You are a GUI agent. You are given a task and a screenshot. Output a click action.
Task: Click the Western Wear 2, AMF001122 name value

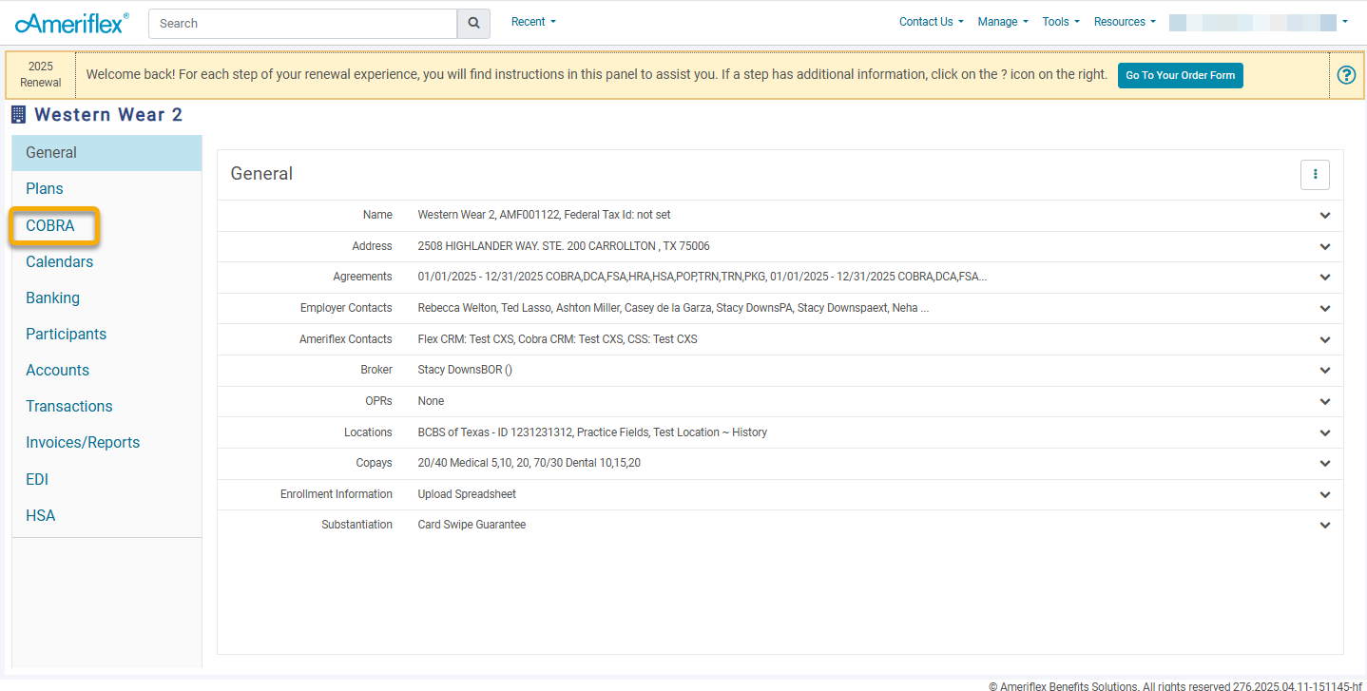click(544, 215)
